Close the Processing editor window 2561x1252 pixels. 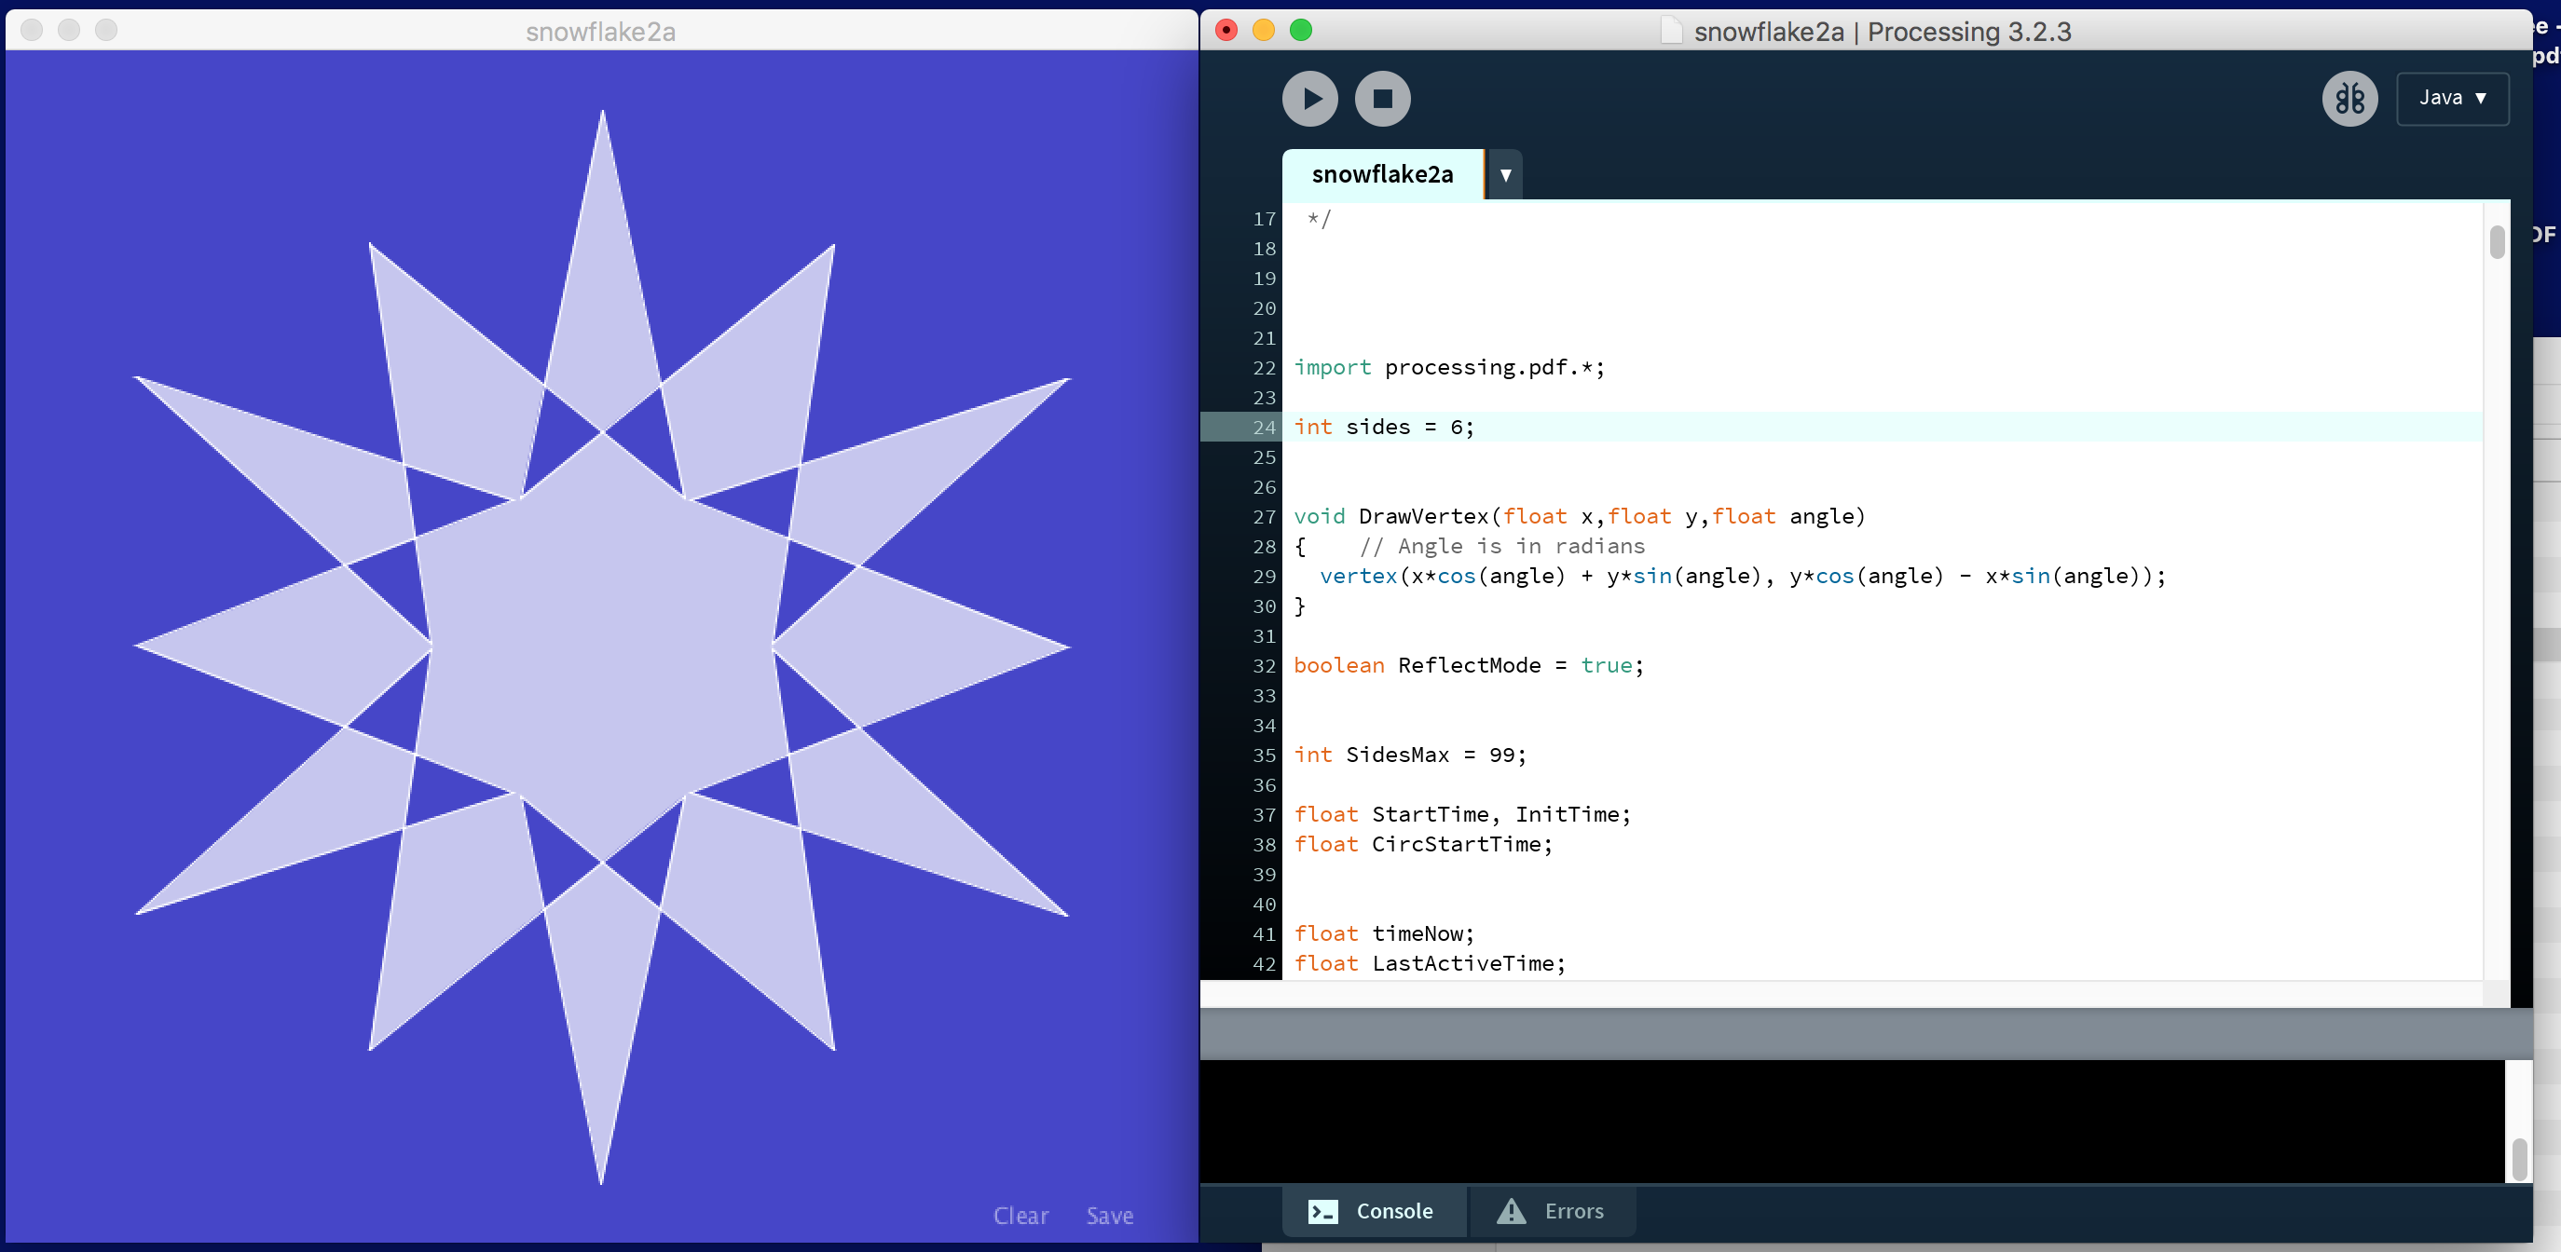1226,31
